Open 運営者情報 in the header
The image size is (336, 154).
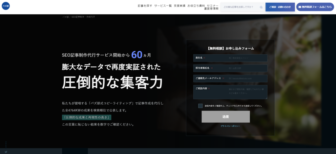pos(211,9)
